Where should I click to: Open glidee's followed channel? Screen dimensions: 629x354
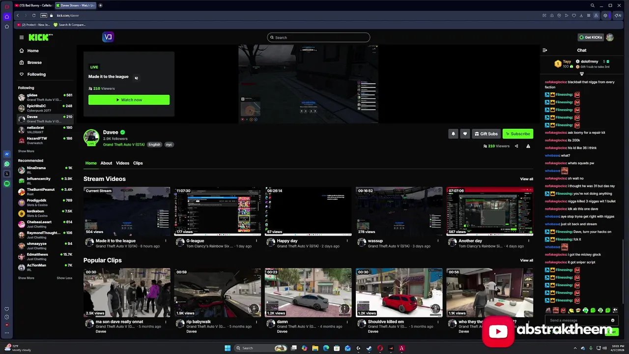[45, 97]
